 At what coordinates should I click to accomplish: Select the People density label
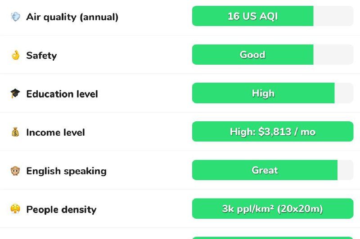[61, 209]
